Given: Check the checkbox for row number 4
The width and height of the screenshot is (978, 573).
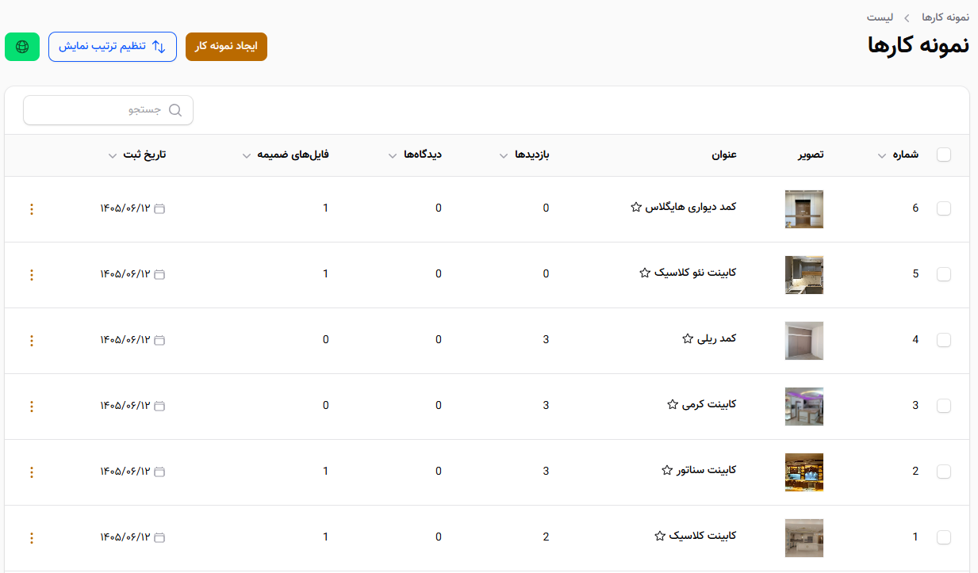Looking at the screenshot, I should click(944, 340).
